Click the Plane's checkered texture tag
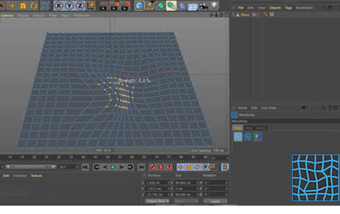Image resolution: width=340 pixels, height=214 pixels. 271,14
